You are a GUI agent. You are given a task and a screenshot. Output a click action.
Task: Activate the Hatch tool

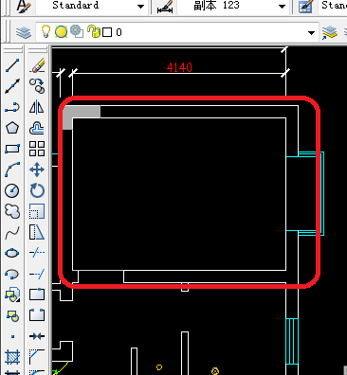[12, 357]
